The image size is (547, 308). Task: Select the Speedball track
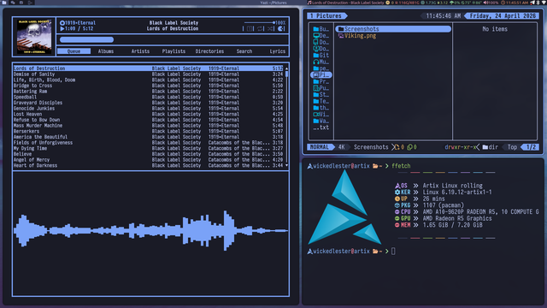tap(148, 97)
